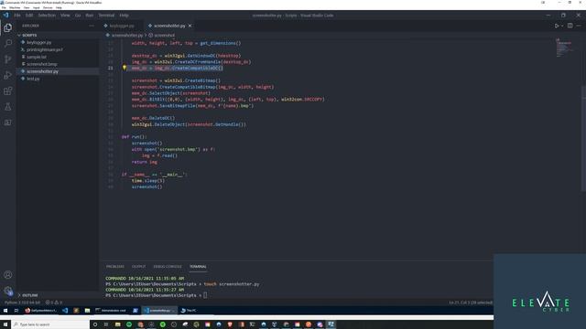The image size is (586, 329).
Task: Open the File menu in VS Code
Action: point(17,16)
